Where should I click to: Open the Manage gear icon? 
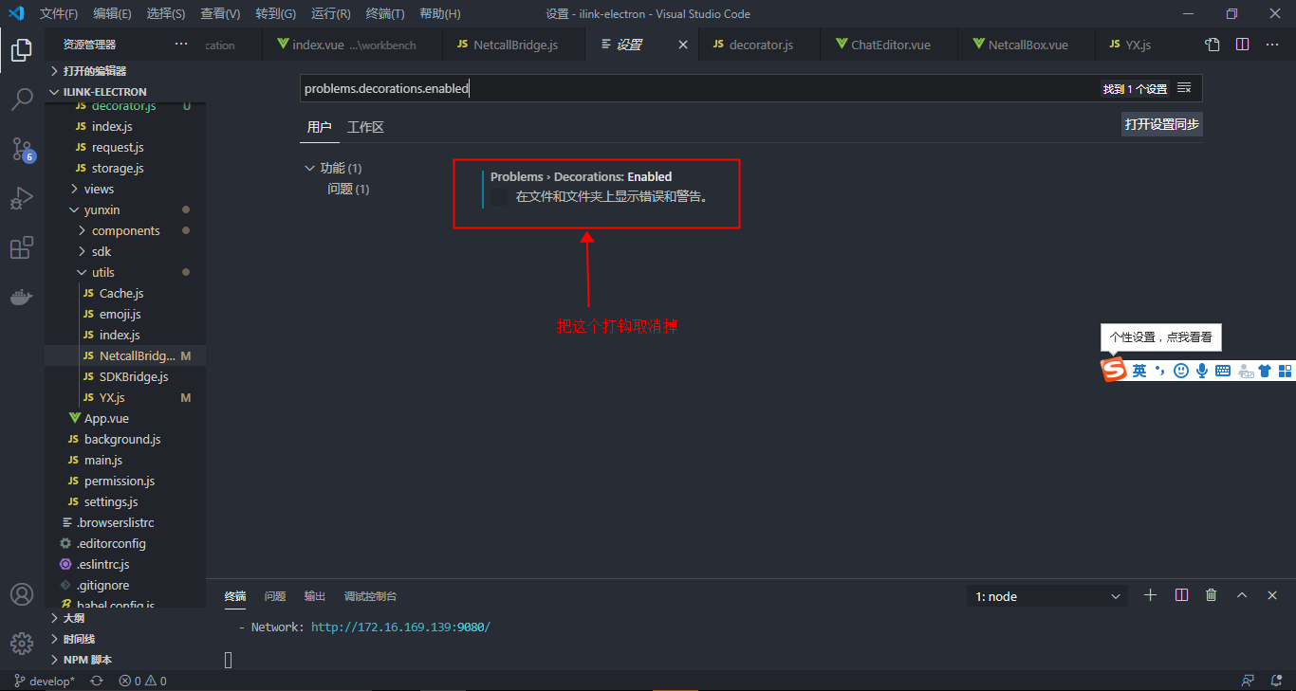[x=22, y=644]
